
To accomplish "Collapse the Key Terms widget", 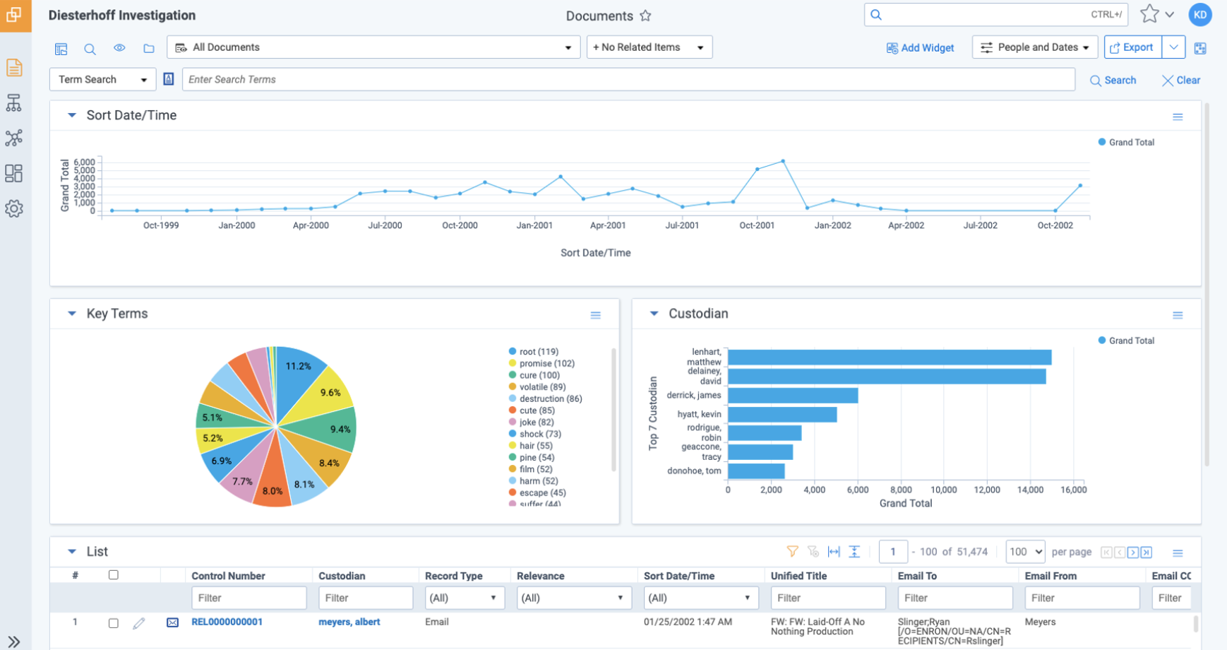I will click(x=72, y=314).
